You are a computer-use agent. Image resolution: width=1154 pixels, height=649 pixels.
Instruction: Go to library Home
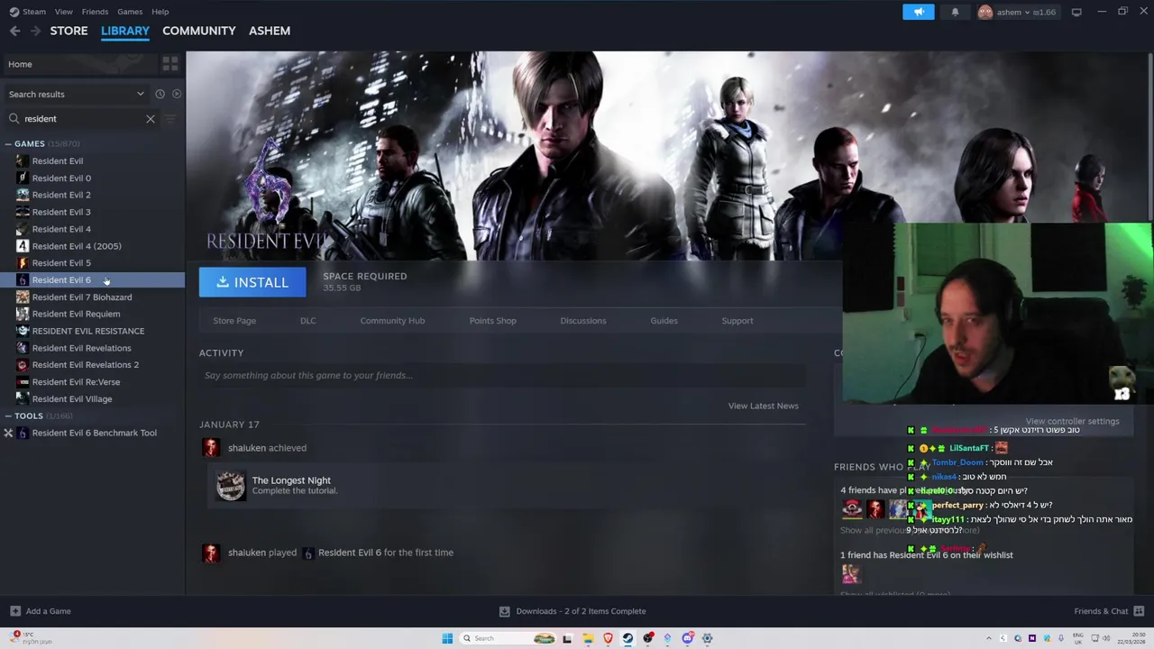(x=79, y=64)
